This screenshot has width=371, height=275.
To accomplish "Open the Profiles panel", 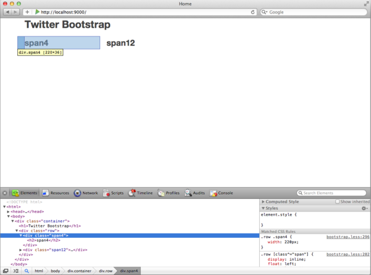I will (168, 193).
